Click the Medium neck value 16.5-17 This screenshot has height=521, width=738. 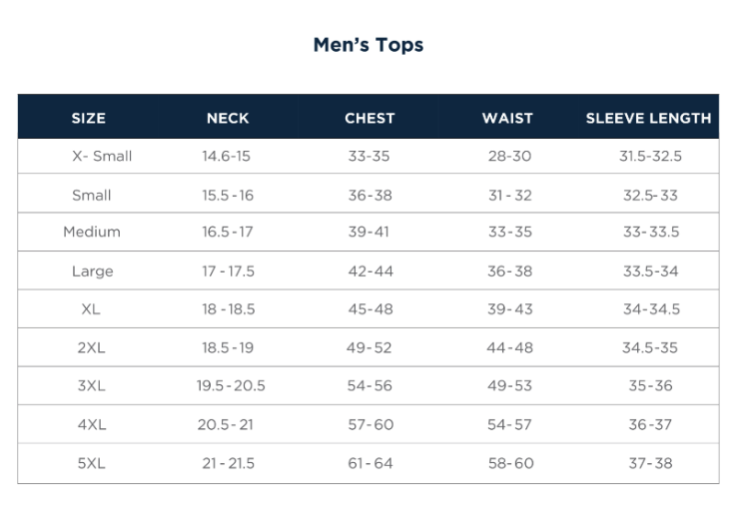coord(228,232)
